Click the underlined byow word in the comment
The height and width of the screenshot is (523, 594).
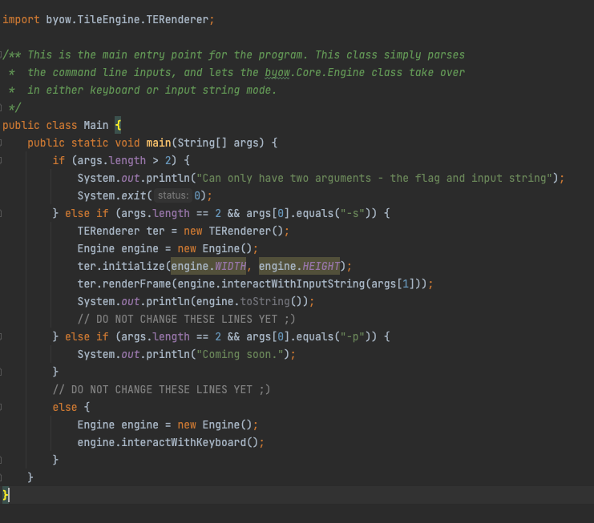point(273,72)
